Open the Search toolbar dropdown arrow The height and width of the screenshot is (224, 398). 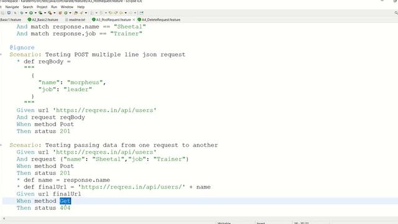pos(86,12)
